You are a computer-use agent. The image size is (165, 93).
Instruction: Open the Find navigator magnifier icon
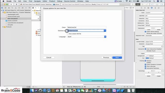(x=12, y=8)
